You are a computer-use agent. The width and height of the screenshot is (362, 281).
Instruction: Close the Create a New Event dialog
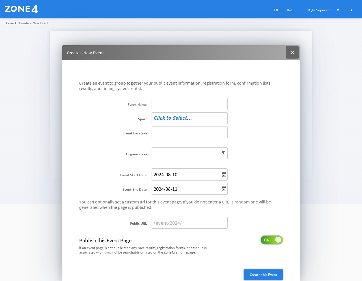[x=292, y=53]
